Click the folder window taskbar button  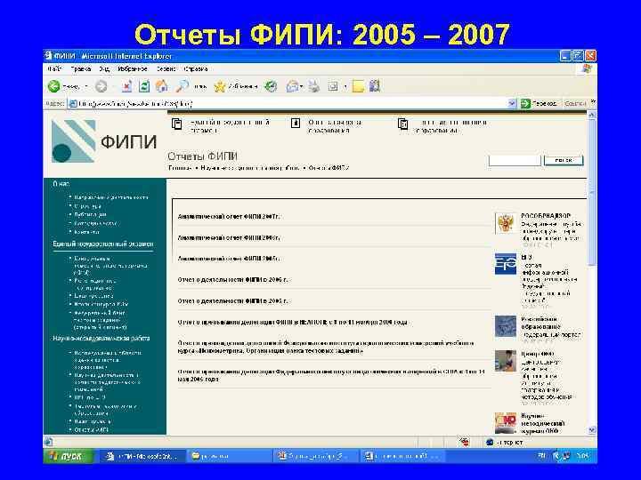click(x=230, y=456)
